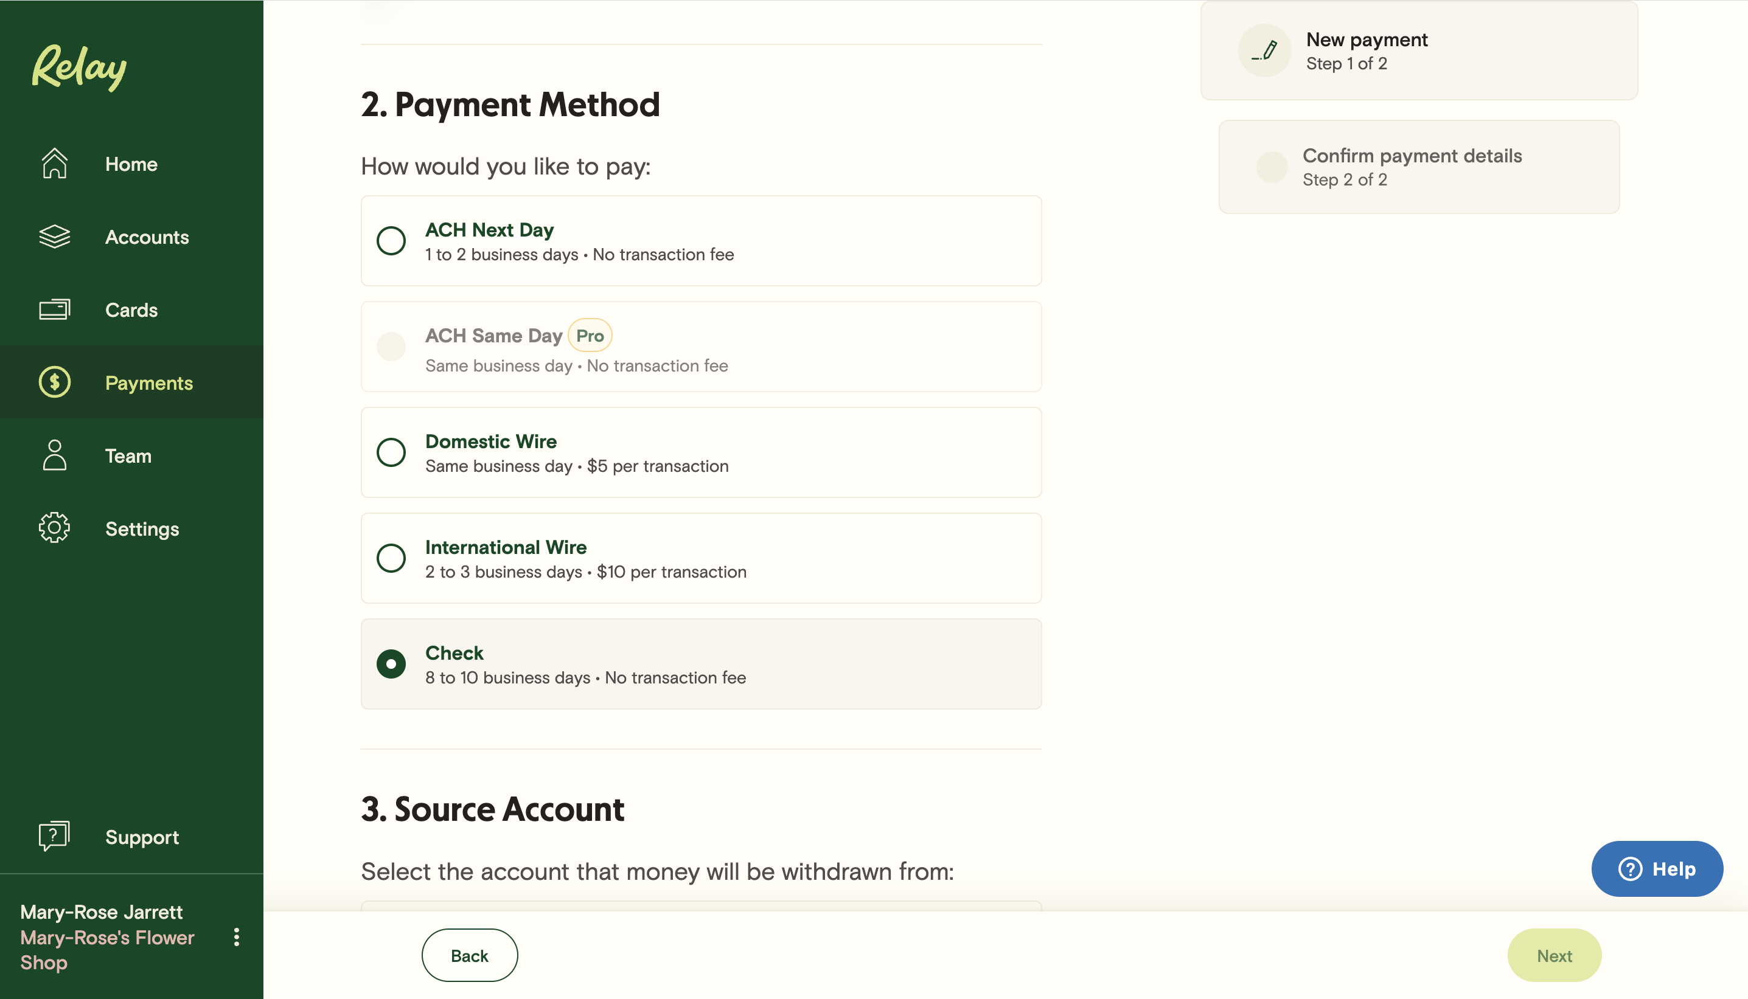Switch to the New payment step card

(1418, 50)
